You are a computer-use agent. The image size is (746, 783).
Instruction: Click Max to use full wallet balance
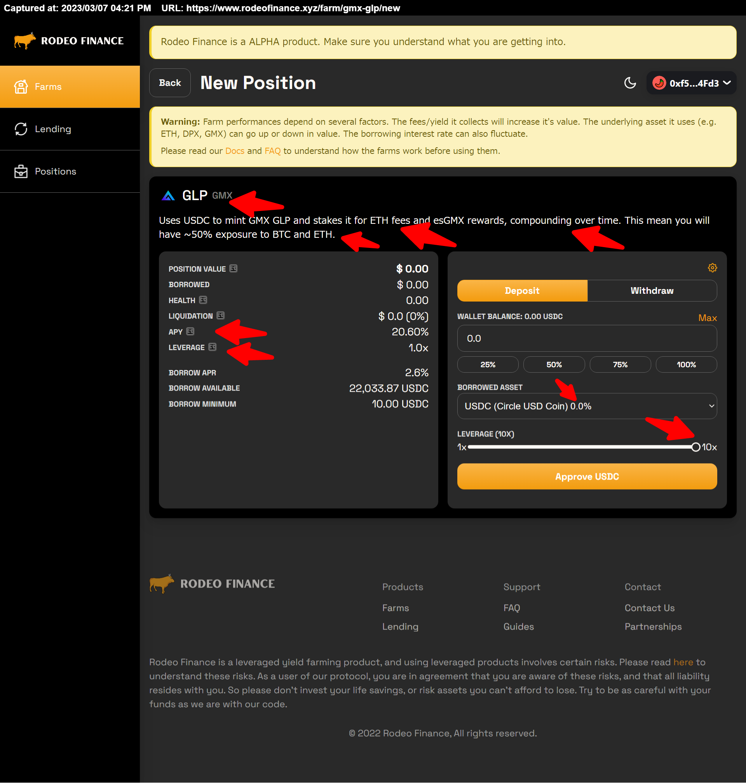click(708, 318)
